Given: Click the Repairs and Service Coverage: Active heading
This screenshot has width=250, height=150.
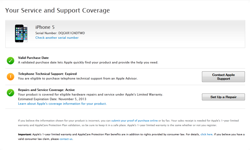Looking at the screenshot, I should tap(46, 90).
